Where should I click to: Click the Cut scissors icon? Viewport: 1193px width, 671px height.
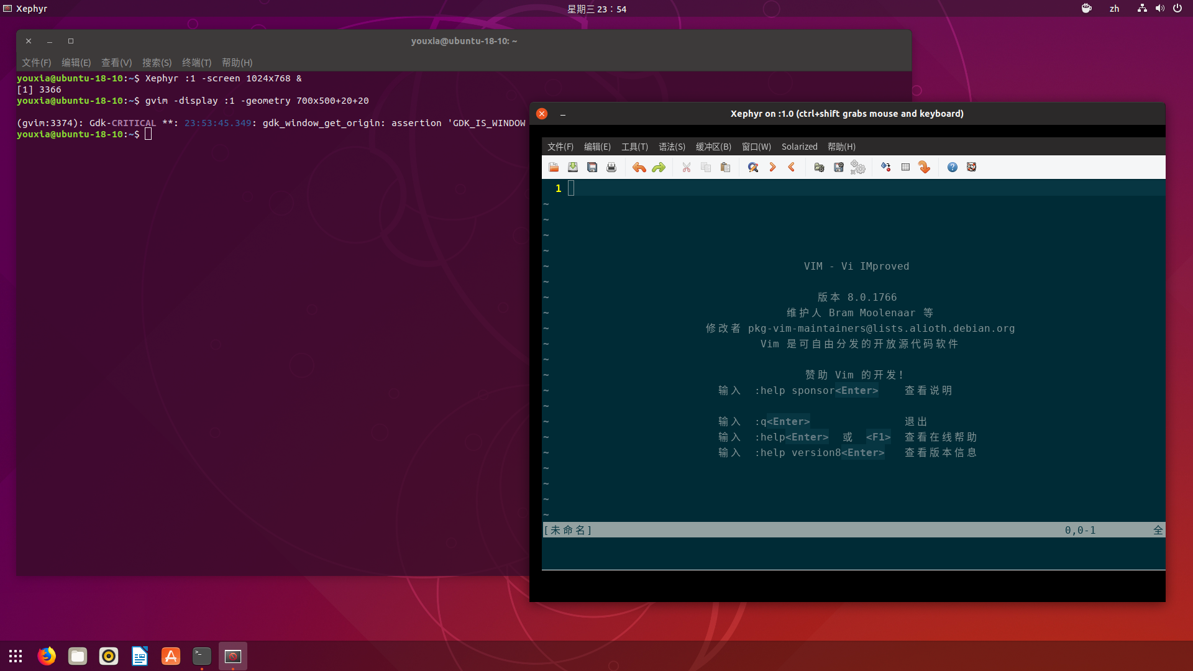(687, 167)
